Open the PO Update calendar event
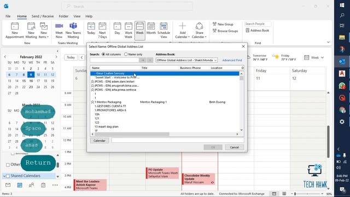 (x=162, y=173)
